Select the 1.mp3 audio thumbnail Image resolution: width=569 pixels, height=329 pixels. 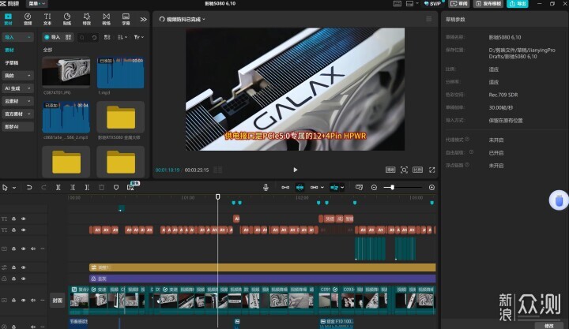click(120, 72)
